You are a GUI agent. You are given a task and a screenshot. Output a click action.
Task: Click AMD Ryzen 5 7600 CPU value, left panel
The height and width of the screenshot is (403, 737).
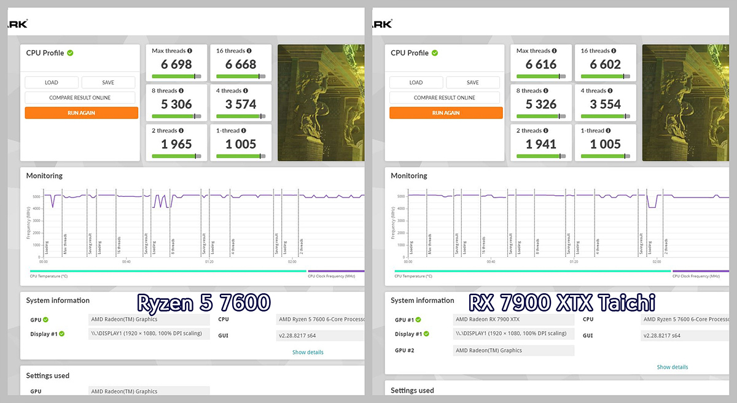(320, 320)
